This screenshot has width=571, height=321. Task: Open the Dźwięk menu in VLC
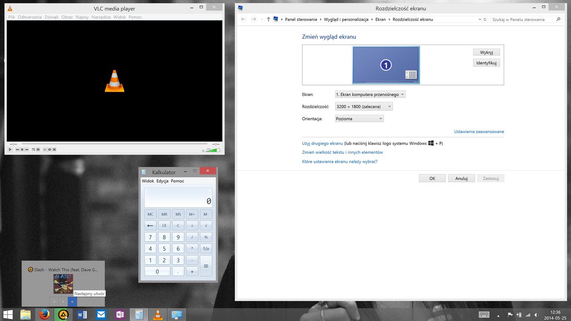pyautogui.click(x=52, y=17)
